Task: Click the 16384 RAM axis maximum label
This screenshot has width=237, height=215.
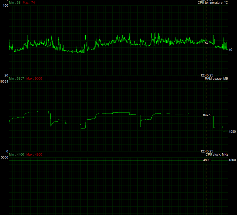Action: [4, 81]
